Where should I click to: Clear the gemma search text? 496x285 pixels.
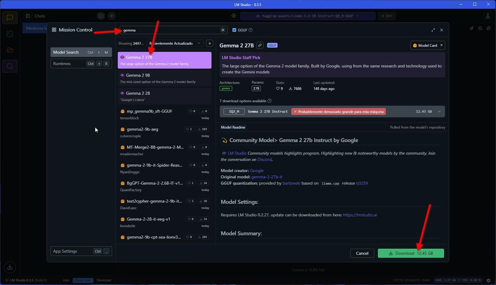[223, 30]
